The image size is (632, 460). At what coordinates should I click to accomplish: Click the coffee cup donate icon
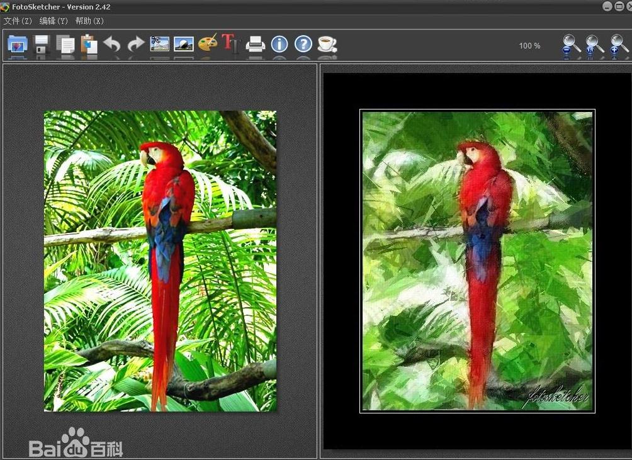point(327,44)
